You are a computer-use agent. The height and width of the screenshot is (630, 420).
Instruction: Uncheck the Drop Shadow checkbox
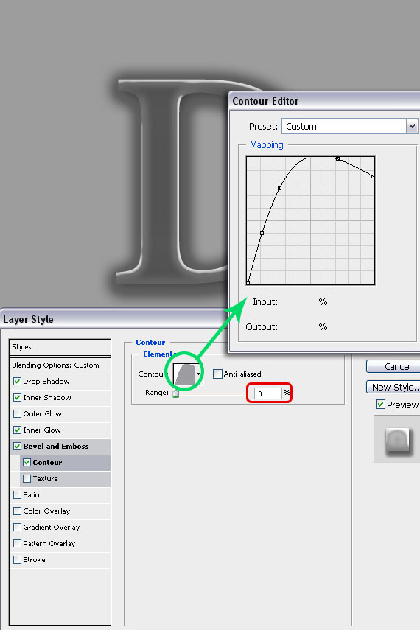17,381
